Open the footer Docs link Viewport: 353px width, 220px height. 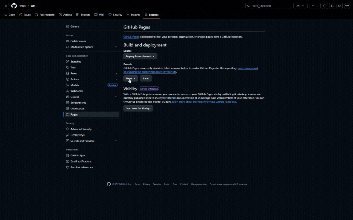(175, 184)
